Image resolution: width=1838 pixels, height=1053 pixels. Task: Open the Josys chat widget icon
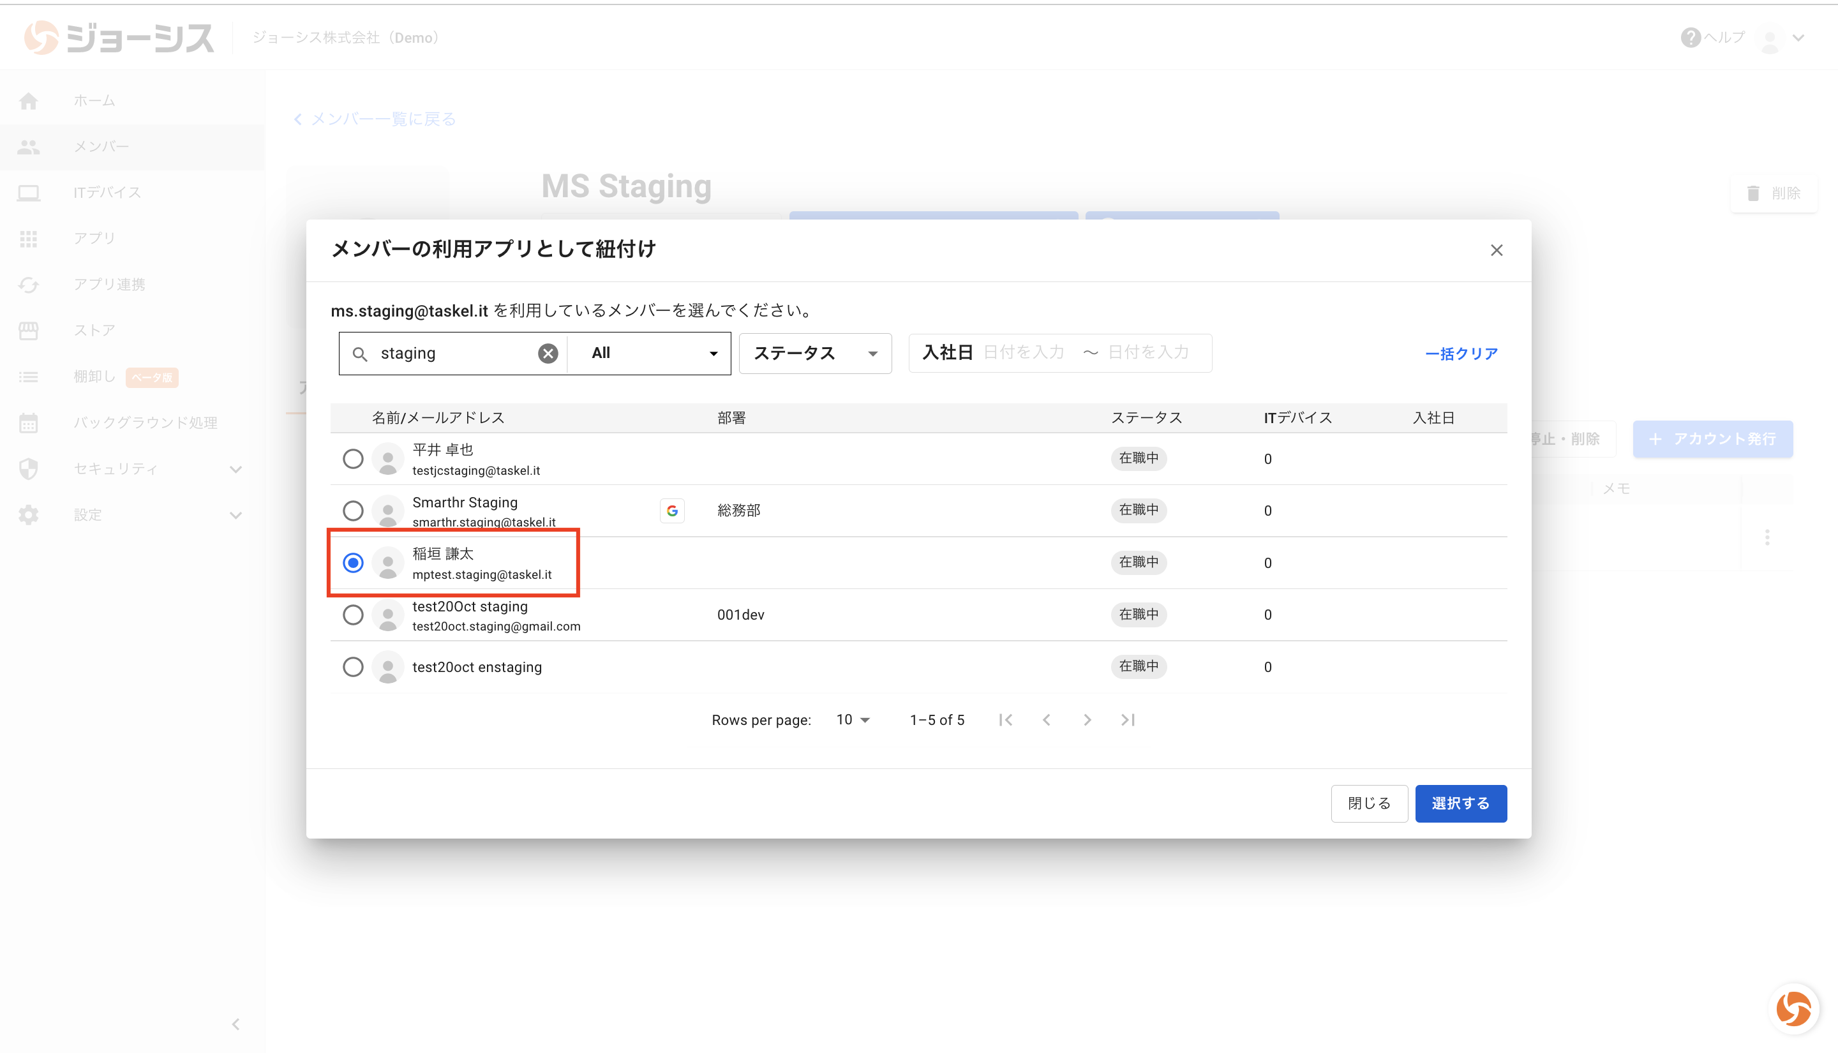pos(1793,1008)
